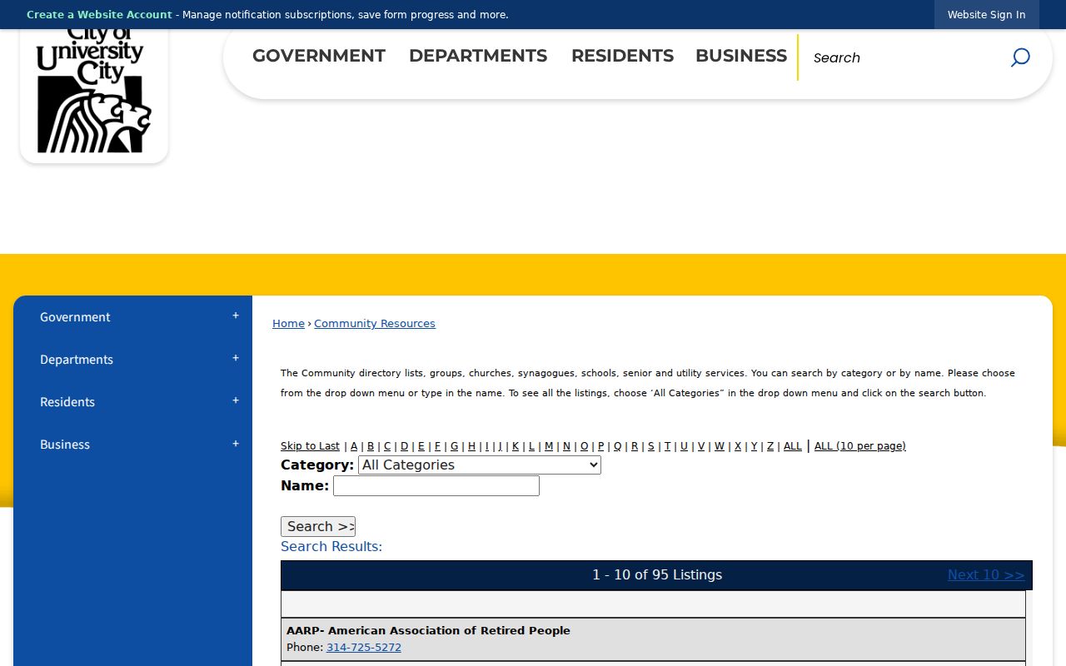Expand the Business sidebar section
Viewport: 1066px width, 666px height.
coord(236,444)
